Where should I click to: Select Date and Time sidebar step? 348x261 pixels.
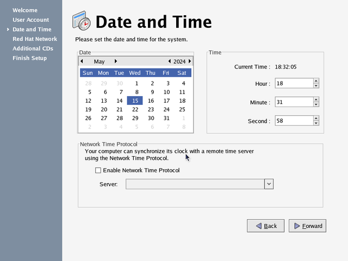pos(32,29)
